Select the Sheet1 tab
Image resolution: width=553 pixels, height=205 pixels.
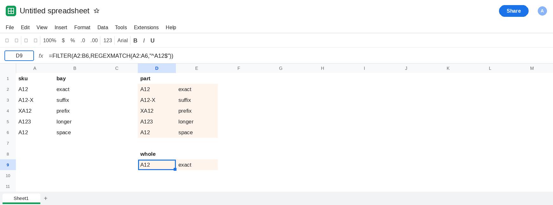(x=21, y=198)
